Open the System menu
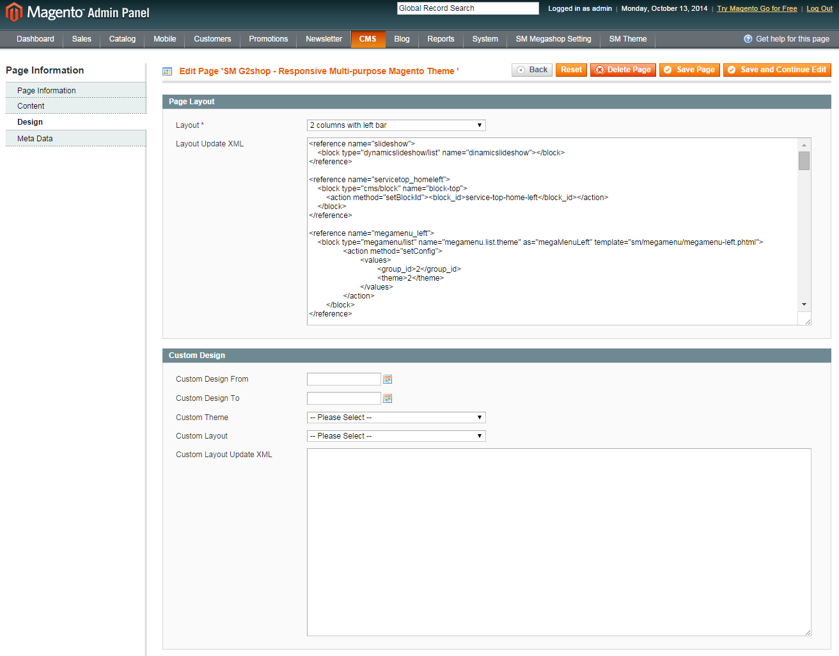 [x=485, y=39]
